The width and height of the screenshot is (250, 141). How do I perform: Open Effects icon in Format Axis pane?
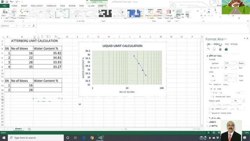pyautogui.click(x=214, y=49)
